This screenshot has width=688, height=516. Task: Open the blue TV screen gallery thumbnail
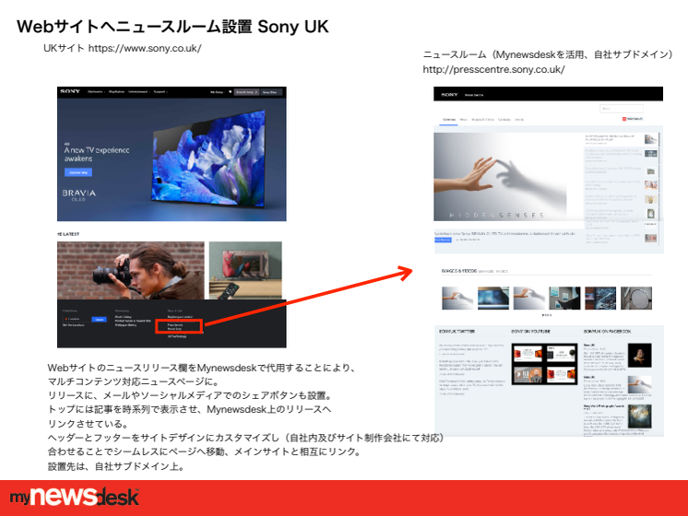pos(493,299)
